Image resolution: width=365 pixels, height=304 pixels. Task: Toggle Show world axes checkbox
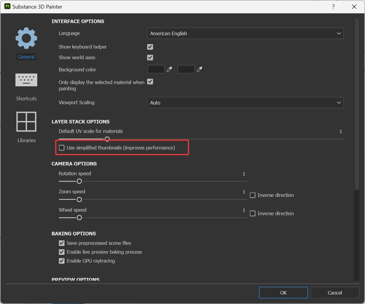pyautogui.click(x=150, y=57)
